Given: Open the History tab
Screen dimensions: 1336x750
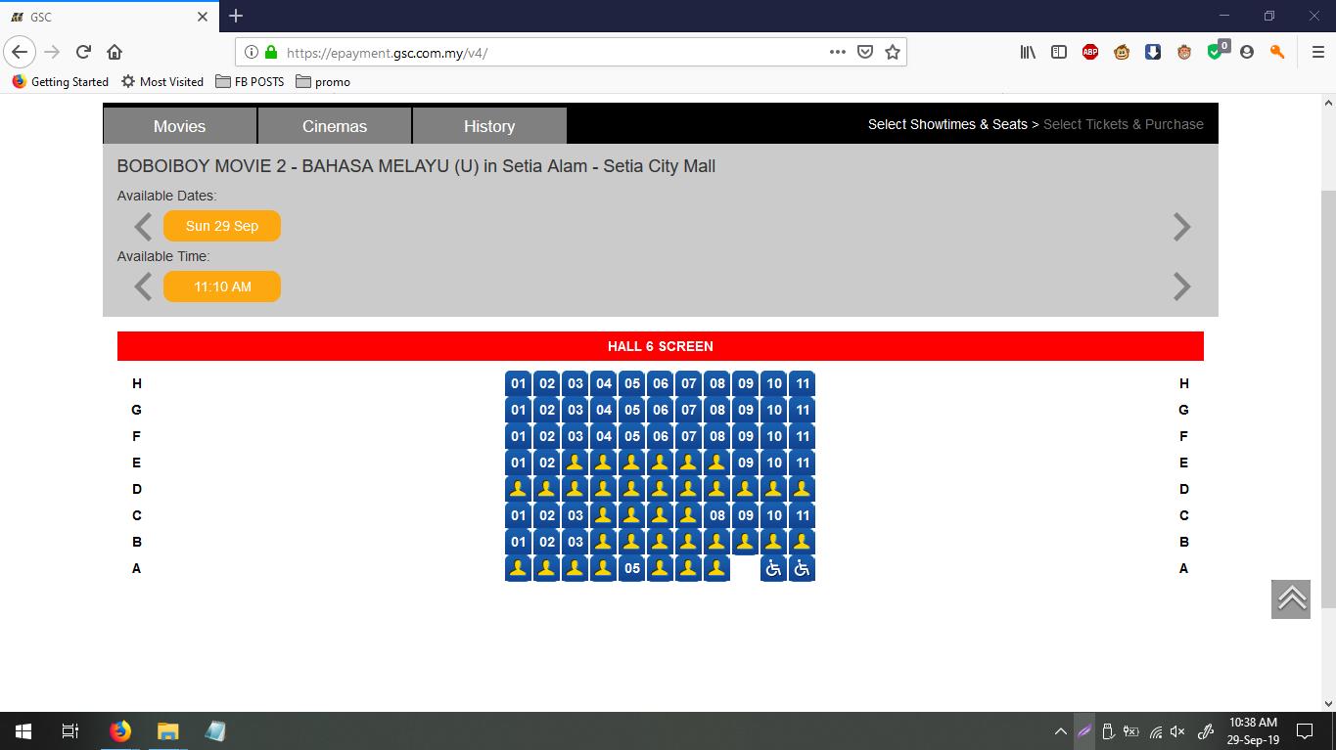Looking at the screenshot, I should [x=489, y=126].
